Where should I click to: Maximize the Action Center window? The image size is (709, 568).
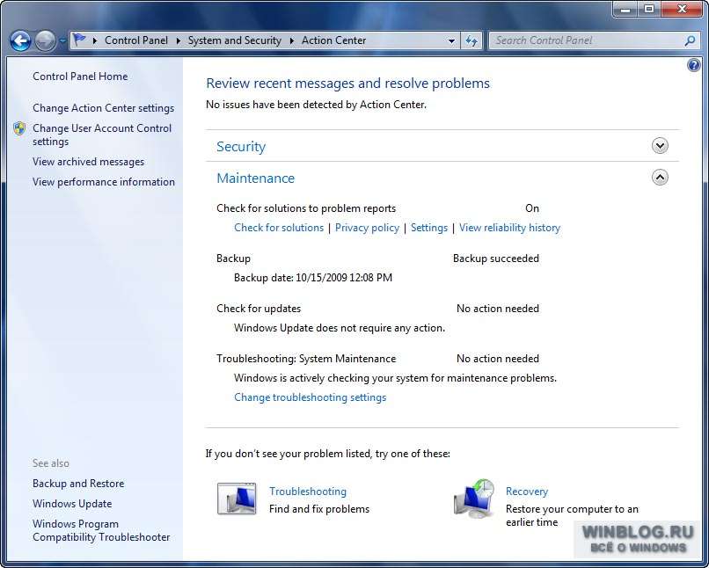(649, 9)
